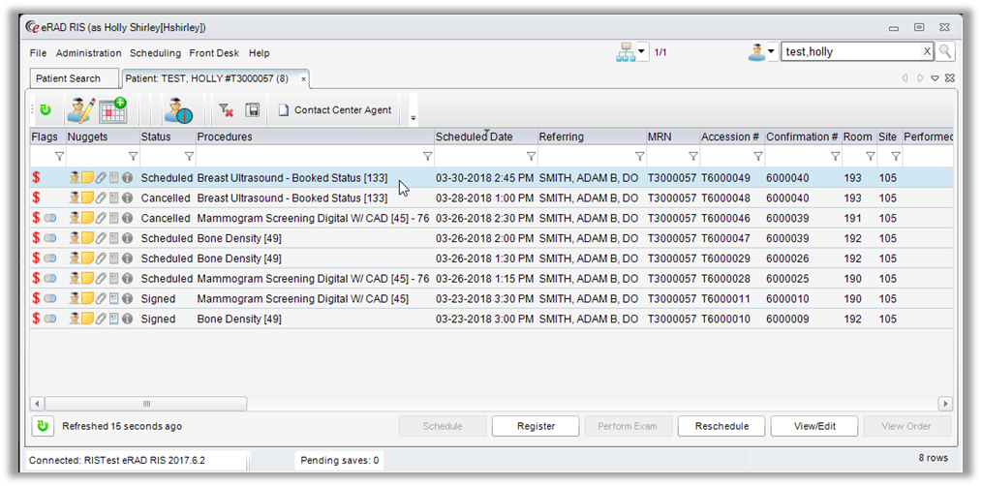
Task: Select the 03-28-2018 1:00 PM appointment row
Action: tap(492, 197)
